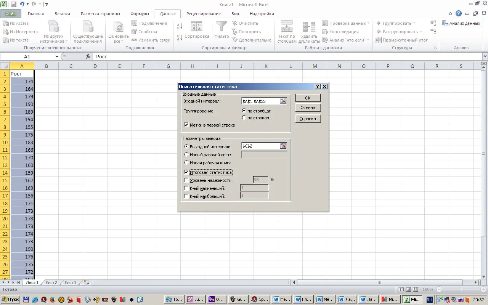Open Промежуточный итог

401,40
